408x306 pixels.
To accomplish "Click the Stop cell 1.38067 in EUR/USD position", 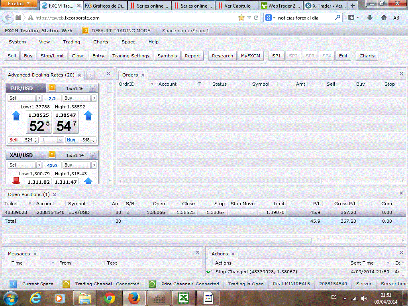I will (x=213, y=212).
